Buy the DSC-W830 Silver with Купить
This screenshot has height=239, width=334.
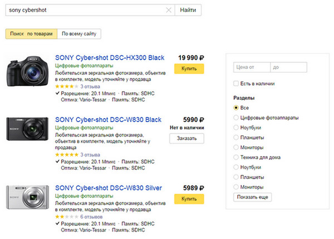(189, 199)
